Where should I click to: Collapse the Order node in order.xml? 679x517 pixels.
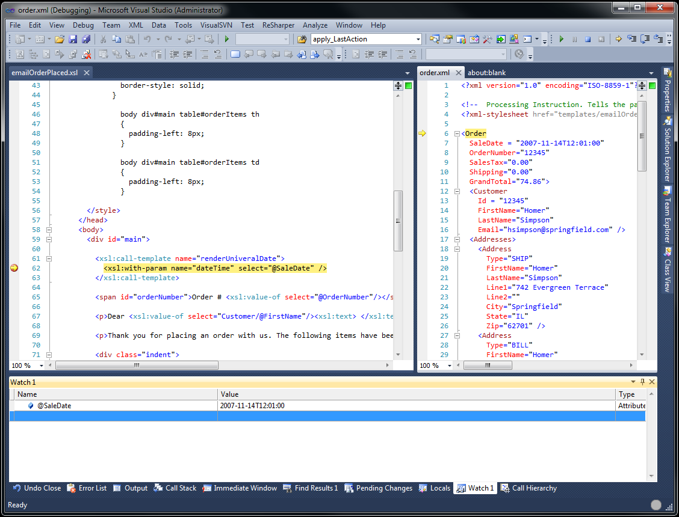tap(457, 133)
